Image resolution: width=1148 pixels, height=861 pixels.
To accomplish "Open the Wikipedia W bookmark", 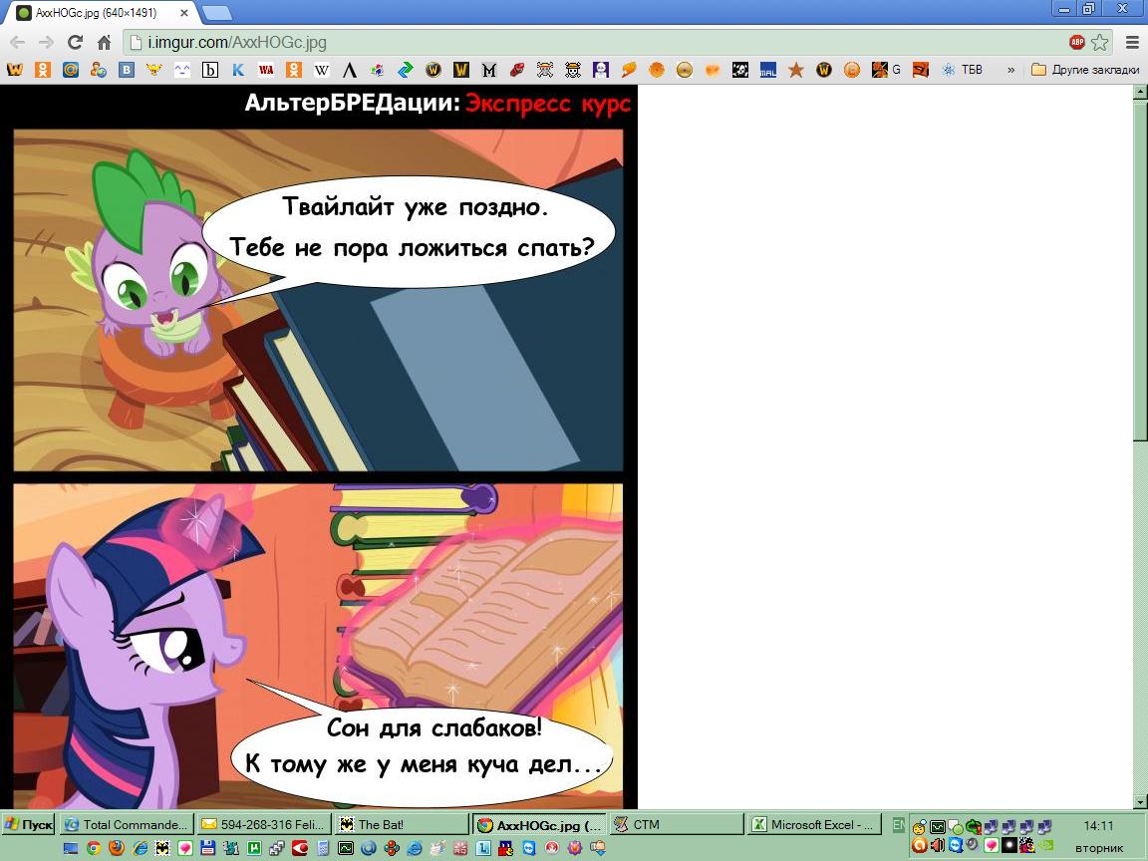I will pos(322,70).
